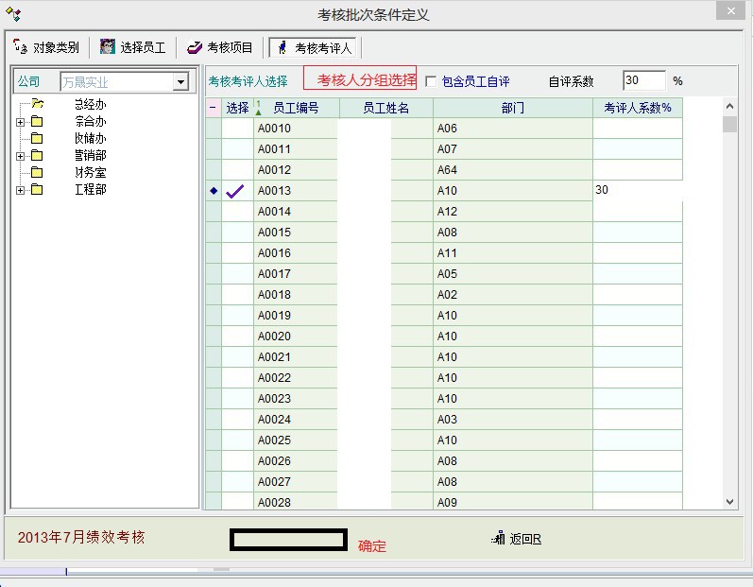
Task: Click the 自评系数 input field
Action: tap(643, 80)
